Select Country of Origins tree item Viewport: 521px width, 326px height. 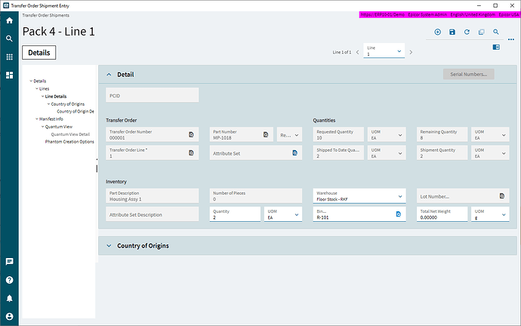pos(68,104)
